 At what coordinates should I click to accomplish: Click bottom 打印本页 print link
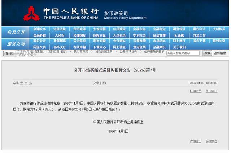[x=196, y=141]
